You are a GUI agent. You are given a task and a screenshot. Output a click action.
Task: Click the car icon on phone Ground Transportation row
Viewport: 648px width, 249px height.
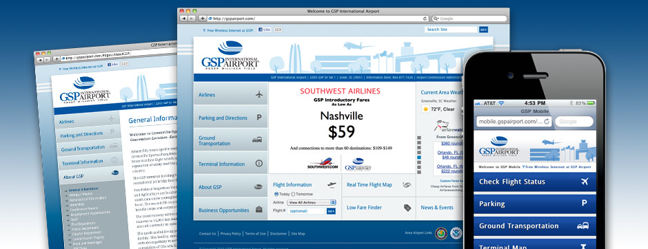(583, 226)
